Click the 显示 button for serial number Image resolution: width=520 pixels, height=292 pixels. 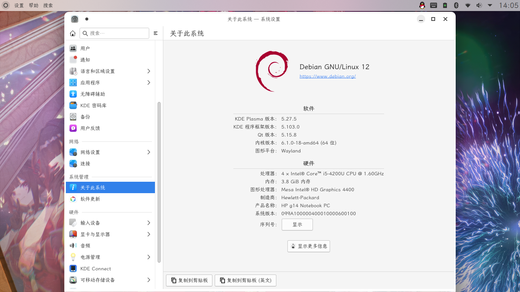pos(297,225)
